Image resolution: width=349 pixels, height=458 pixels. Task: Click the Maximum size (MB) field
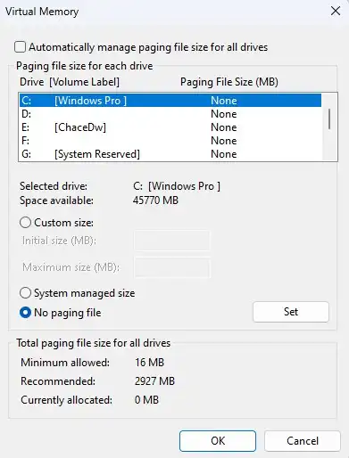[172, 267]
